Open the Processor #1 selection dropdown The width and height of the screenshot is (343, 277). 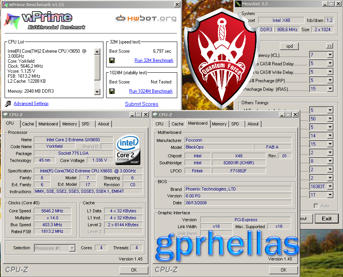click(x=72, y=248)
